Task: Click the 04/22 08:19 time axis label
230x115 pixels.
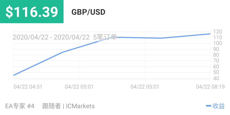Action: (210, 87)
